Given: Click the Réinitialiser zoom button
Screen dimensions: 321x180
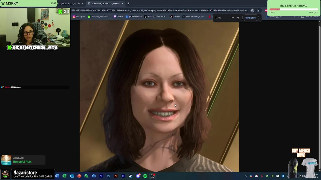Looking at the screenshot, I should (x=250, y=18).
